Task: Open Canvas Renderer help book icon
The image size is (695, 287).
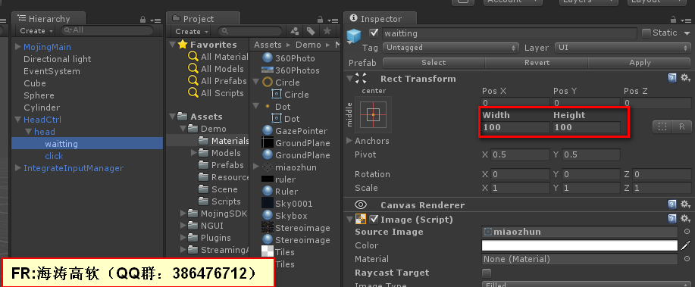Action: (672, 204)
